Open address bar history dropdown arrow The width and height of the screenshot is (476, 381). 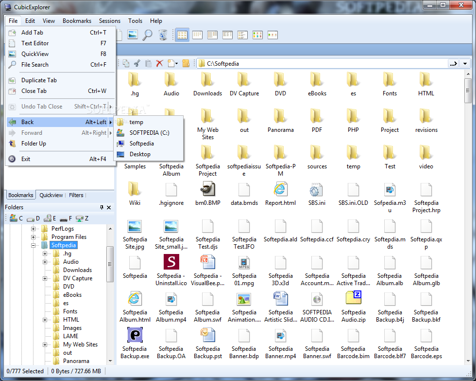(465, 64)
